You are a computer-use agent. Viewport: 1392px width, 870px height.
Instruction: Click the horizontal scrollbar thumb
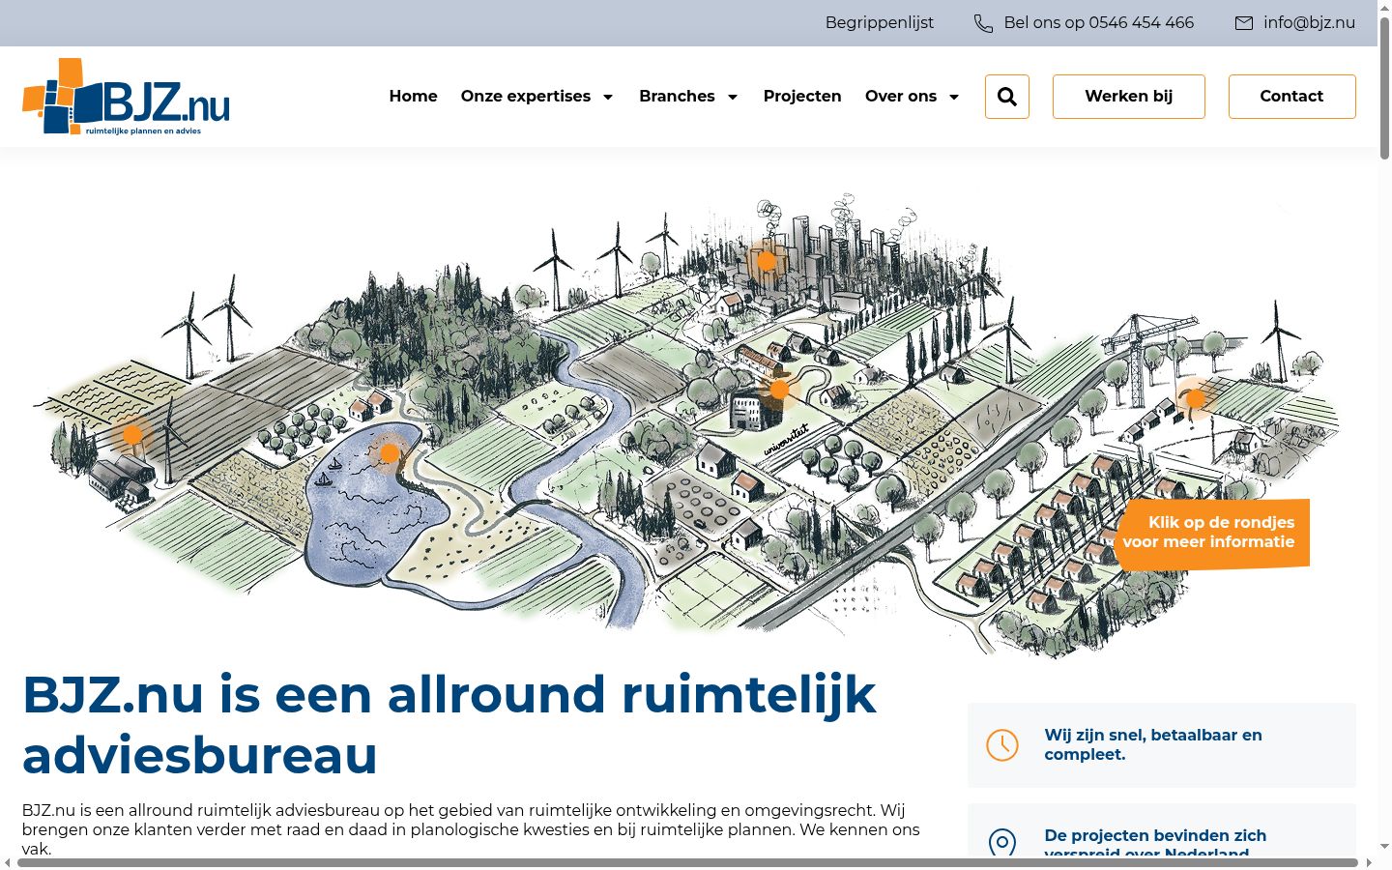coord(687,862)
